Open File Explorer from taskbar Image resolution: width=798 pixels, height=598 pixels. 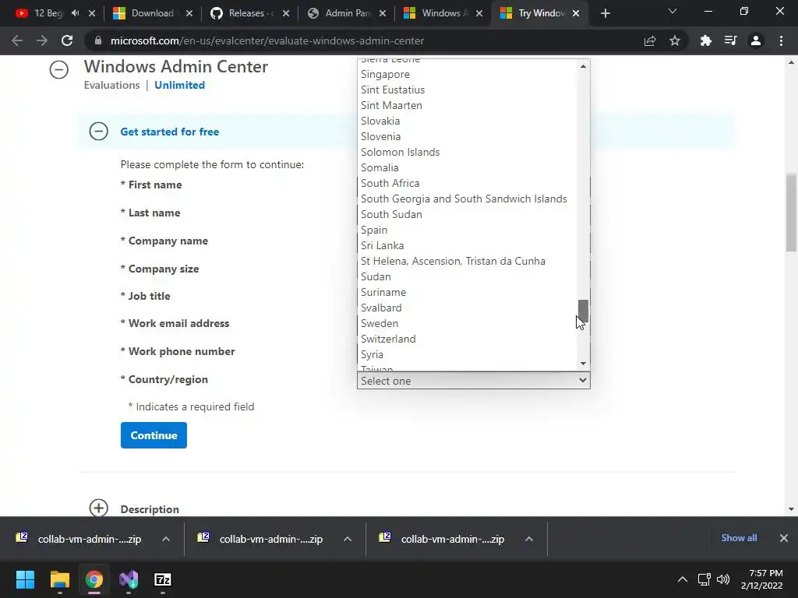59,579
